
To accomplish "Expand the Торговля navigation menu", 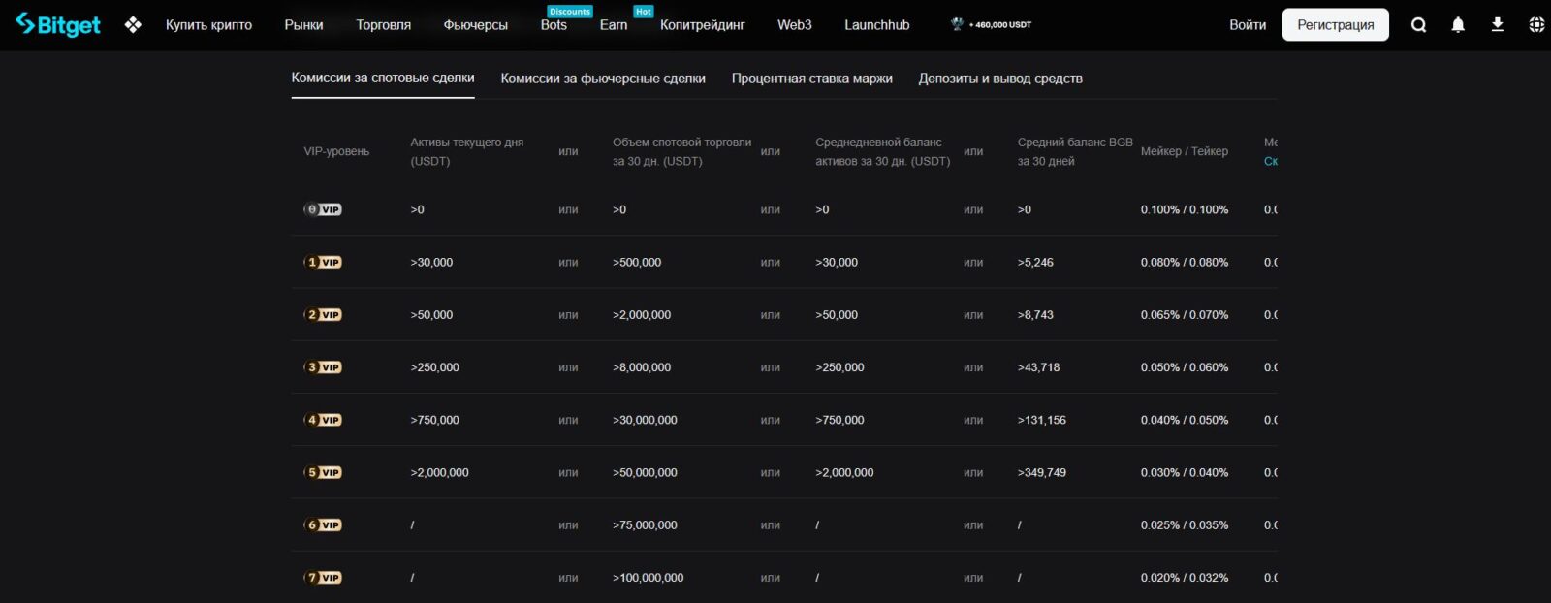I will [x=383, y=25].
